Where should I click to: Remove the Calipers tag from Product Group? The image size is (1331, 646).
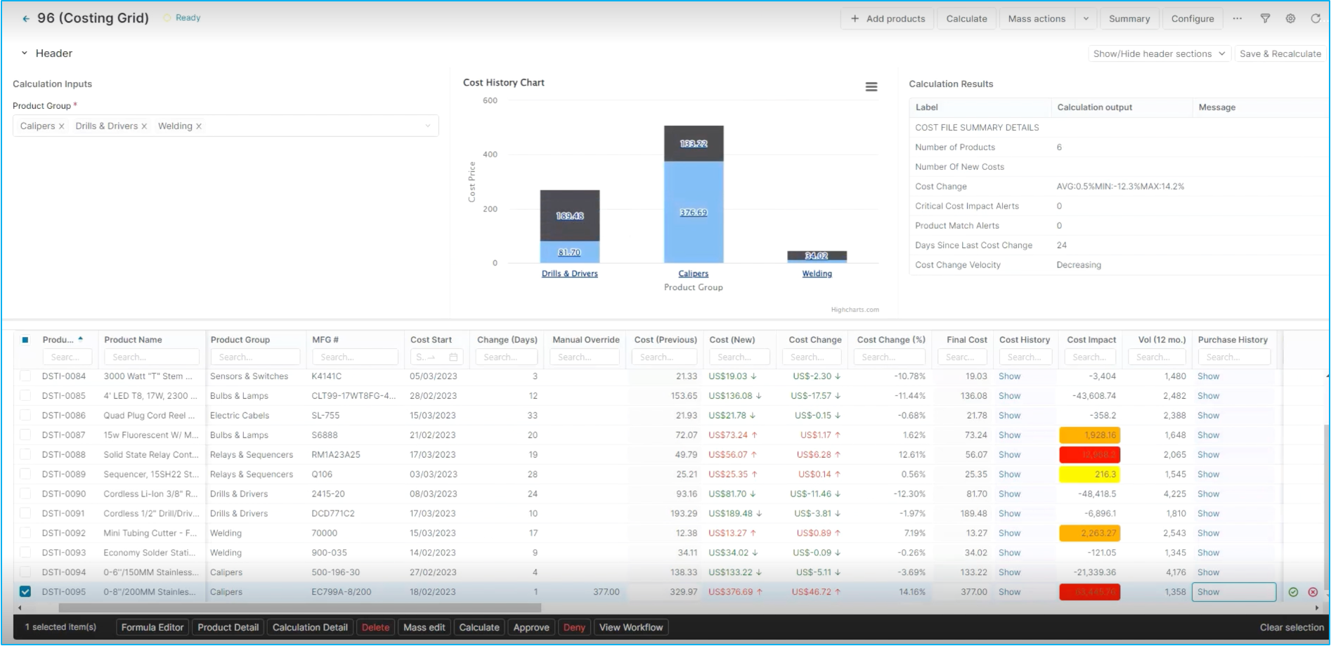tap(62, 126)
